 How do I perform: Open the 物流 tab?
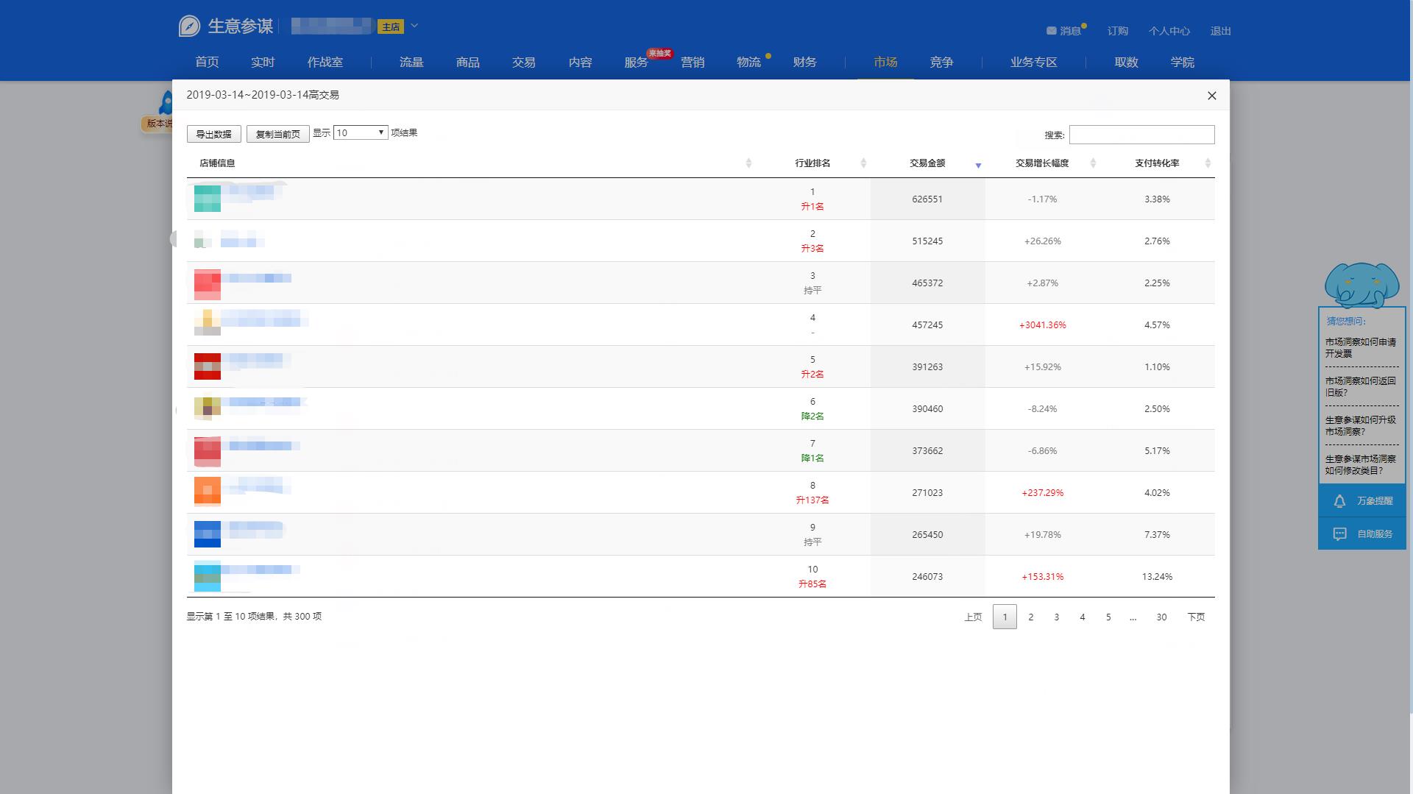click(748, 63)
